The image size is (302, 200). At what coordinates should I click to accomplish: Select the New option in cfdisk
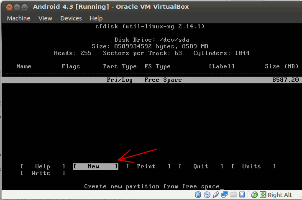[95, 167]
